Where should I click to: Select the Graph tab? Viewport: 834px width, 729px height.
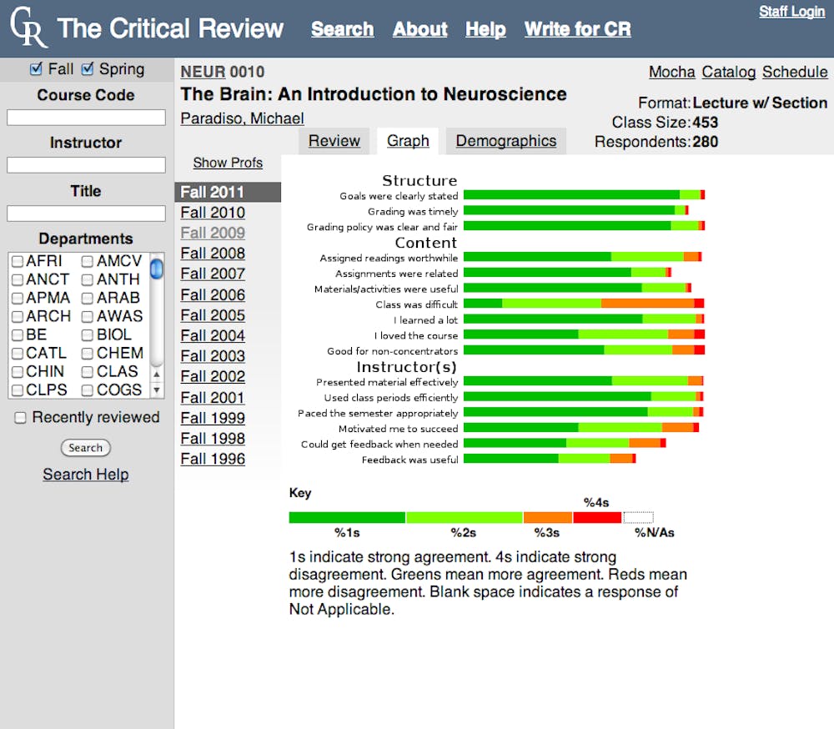(408, 141)
